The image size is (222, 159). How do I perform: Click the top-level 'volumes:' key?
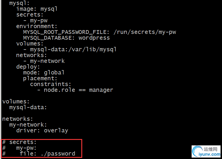tap(16, 102)
